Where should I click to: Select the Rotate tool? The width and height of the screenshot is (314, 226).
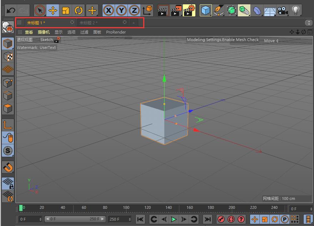point(79,10)
